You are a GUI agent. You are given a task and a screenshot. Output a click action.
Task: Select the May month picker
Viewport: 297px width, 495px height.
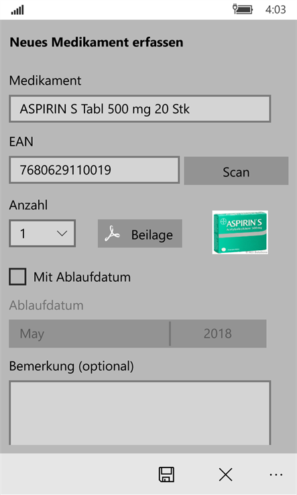[x=89, y=333]
